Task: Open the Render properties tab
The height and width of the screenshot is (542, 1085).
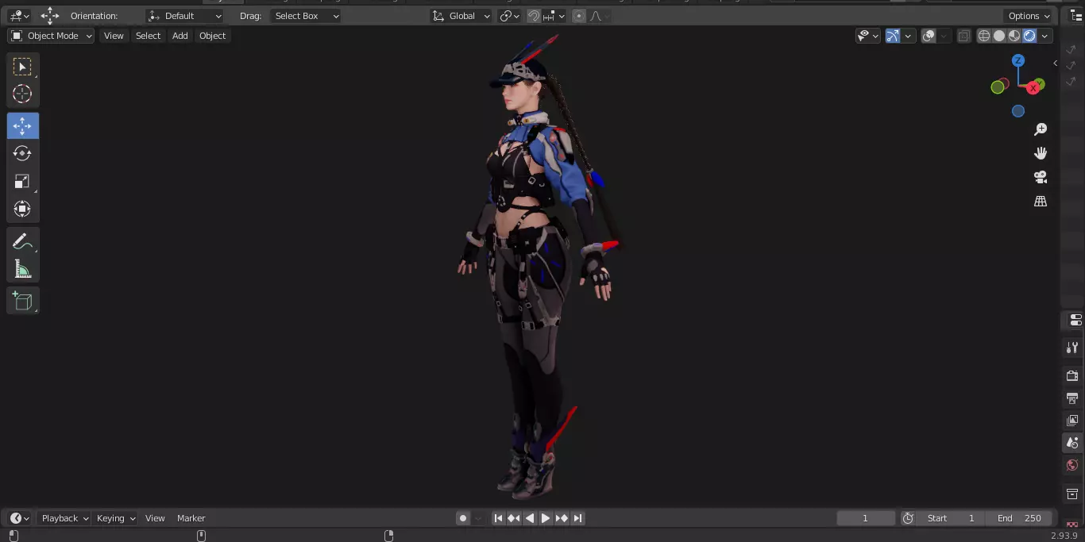Action: pos(1072,375)
